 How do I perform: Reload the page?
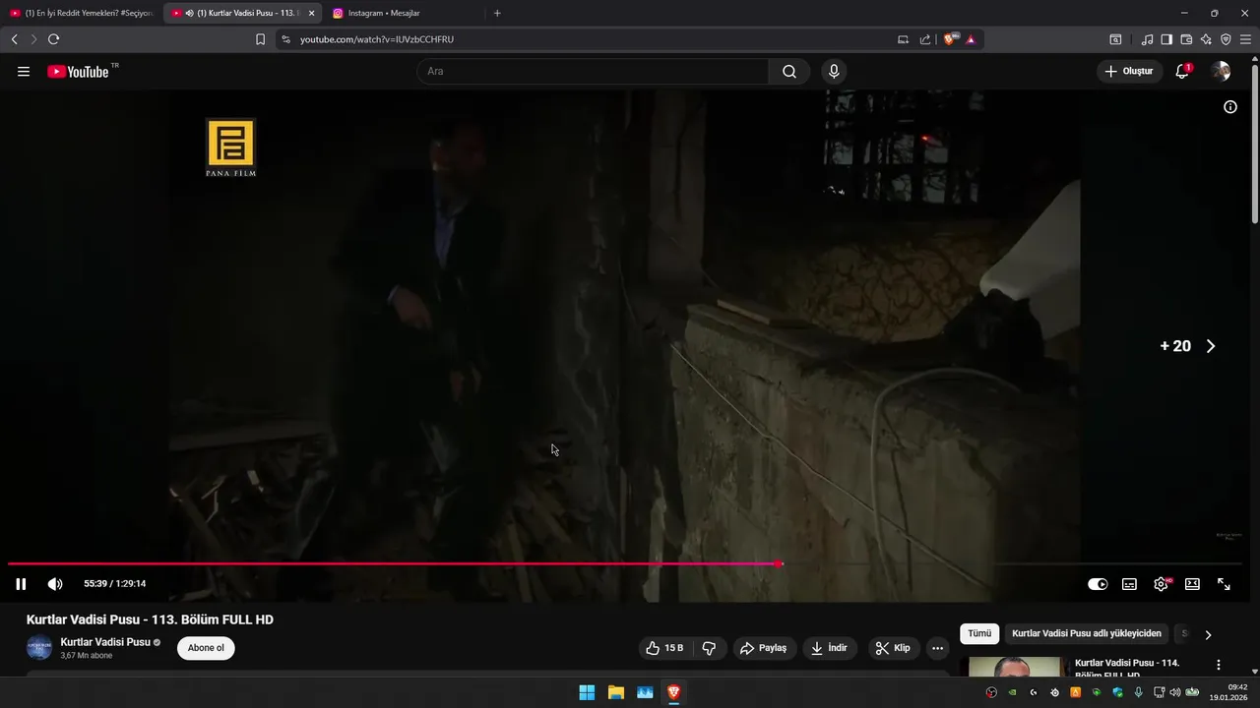point(53,39)
